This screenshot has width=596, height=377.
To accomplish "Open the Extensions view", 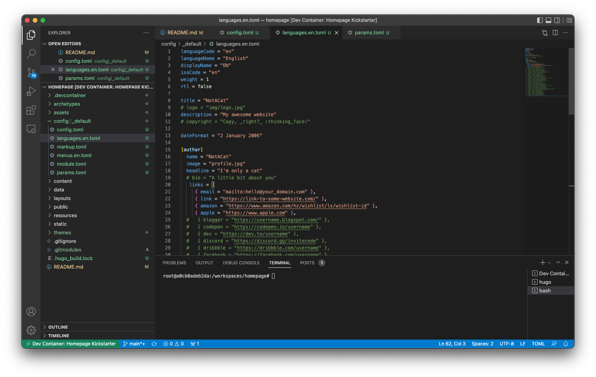I will click(31, 110).
